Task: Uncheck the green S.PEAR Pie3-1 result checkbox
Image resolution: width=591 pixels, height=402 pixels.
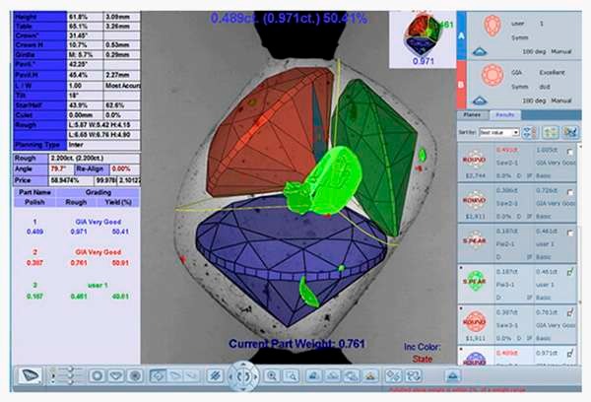Action: 570,272
